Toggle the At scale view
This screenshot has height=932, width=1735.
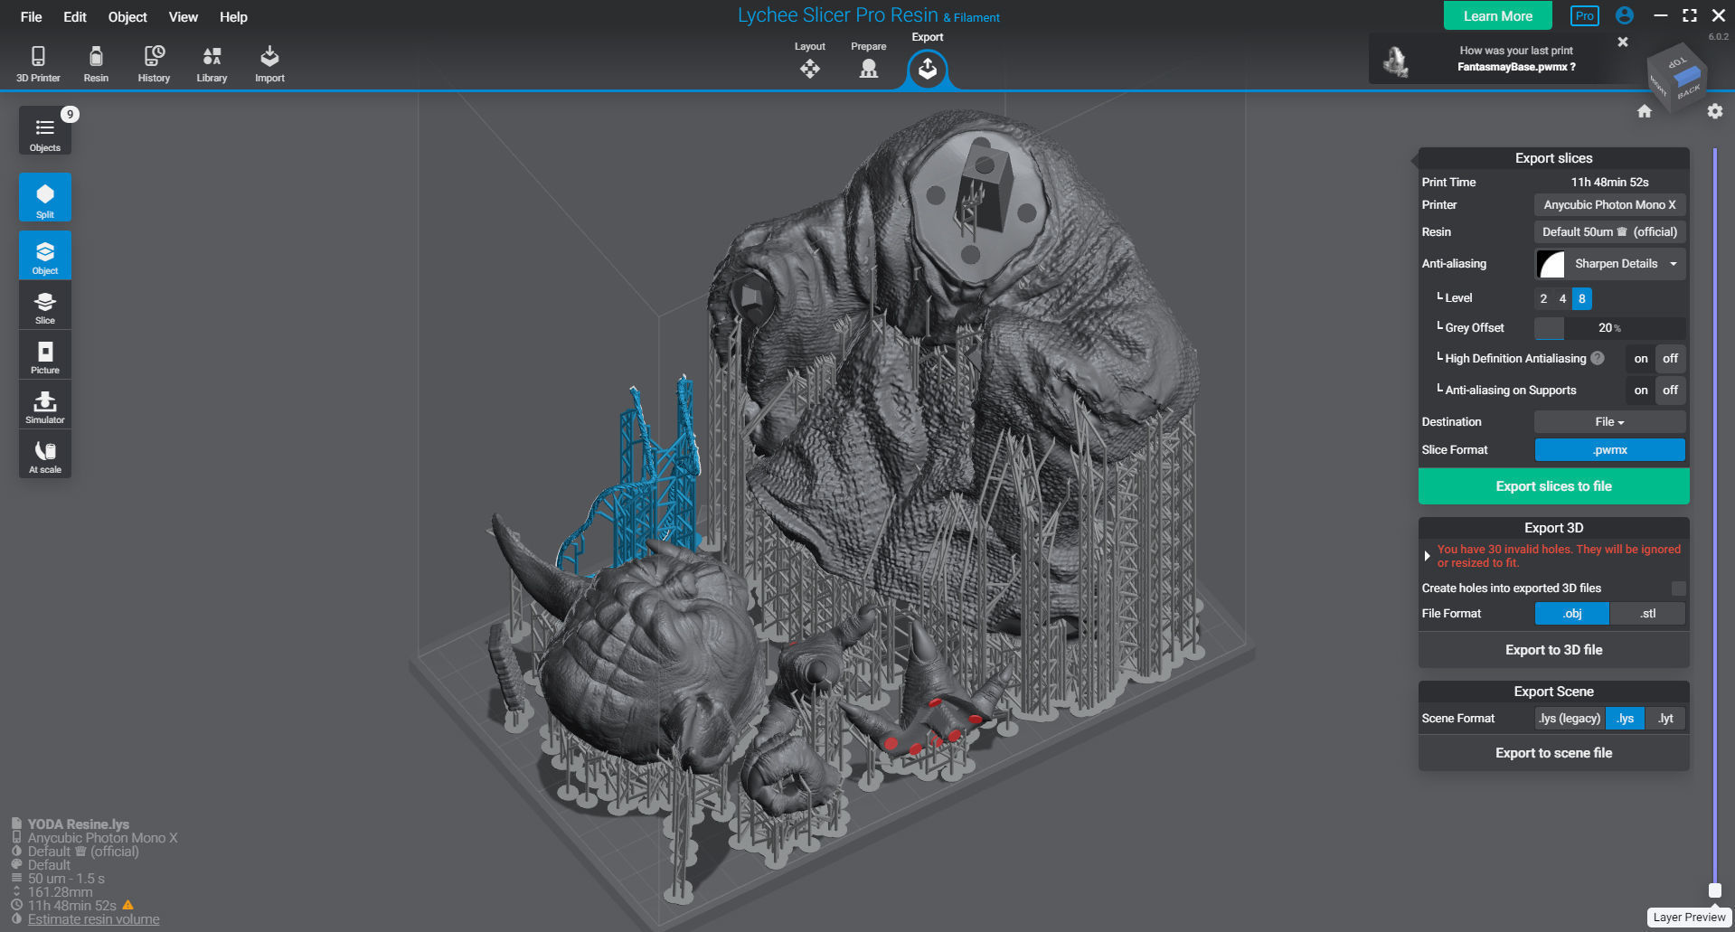point(45,455)
